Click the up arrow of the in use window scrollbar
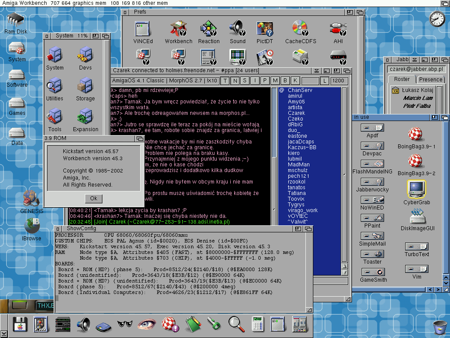 tap(446, 277)
